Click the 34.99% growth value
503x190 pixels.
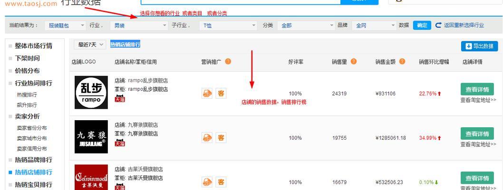pos(427,138)
